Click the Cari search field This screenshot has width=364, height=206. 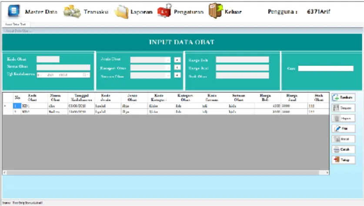point(326,68)
